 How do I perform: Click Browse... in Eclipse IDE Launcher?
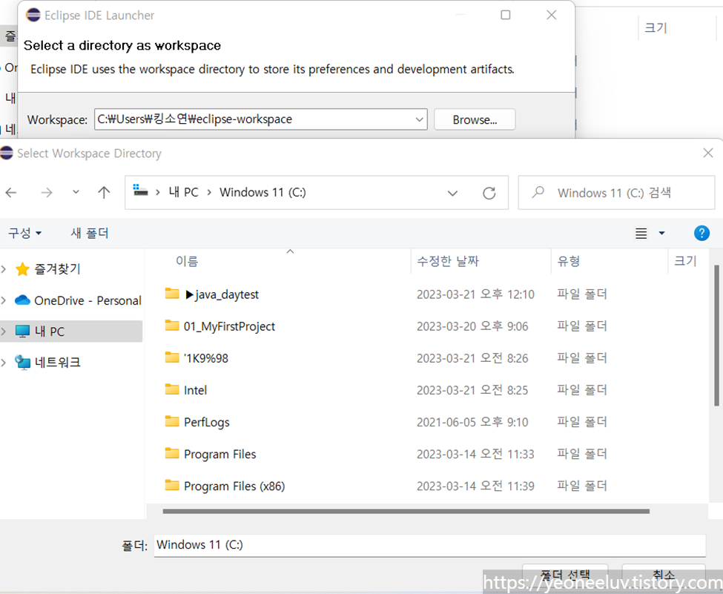475,119
